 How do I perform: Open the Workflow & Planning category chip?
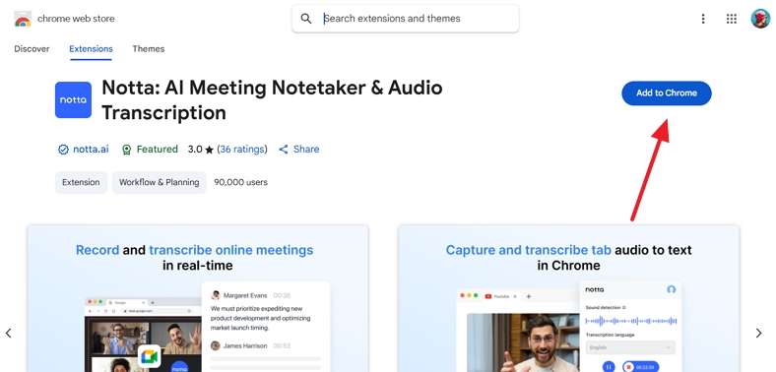[x=160, y=182]
